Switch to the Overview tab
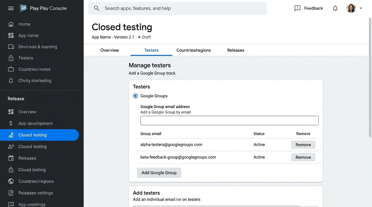This screenshot has height=207, width=372. [x=109, y=50]
